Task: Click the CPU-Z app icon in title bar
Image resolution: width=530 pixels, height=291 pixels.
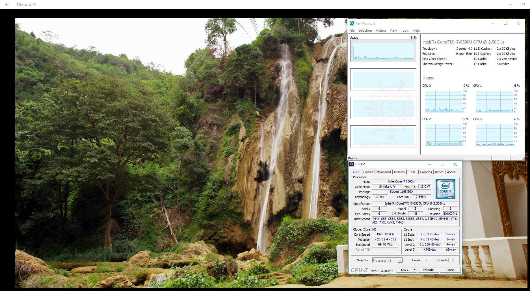Action: [352, 164]
